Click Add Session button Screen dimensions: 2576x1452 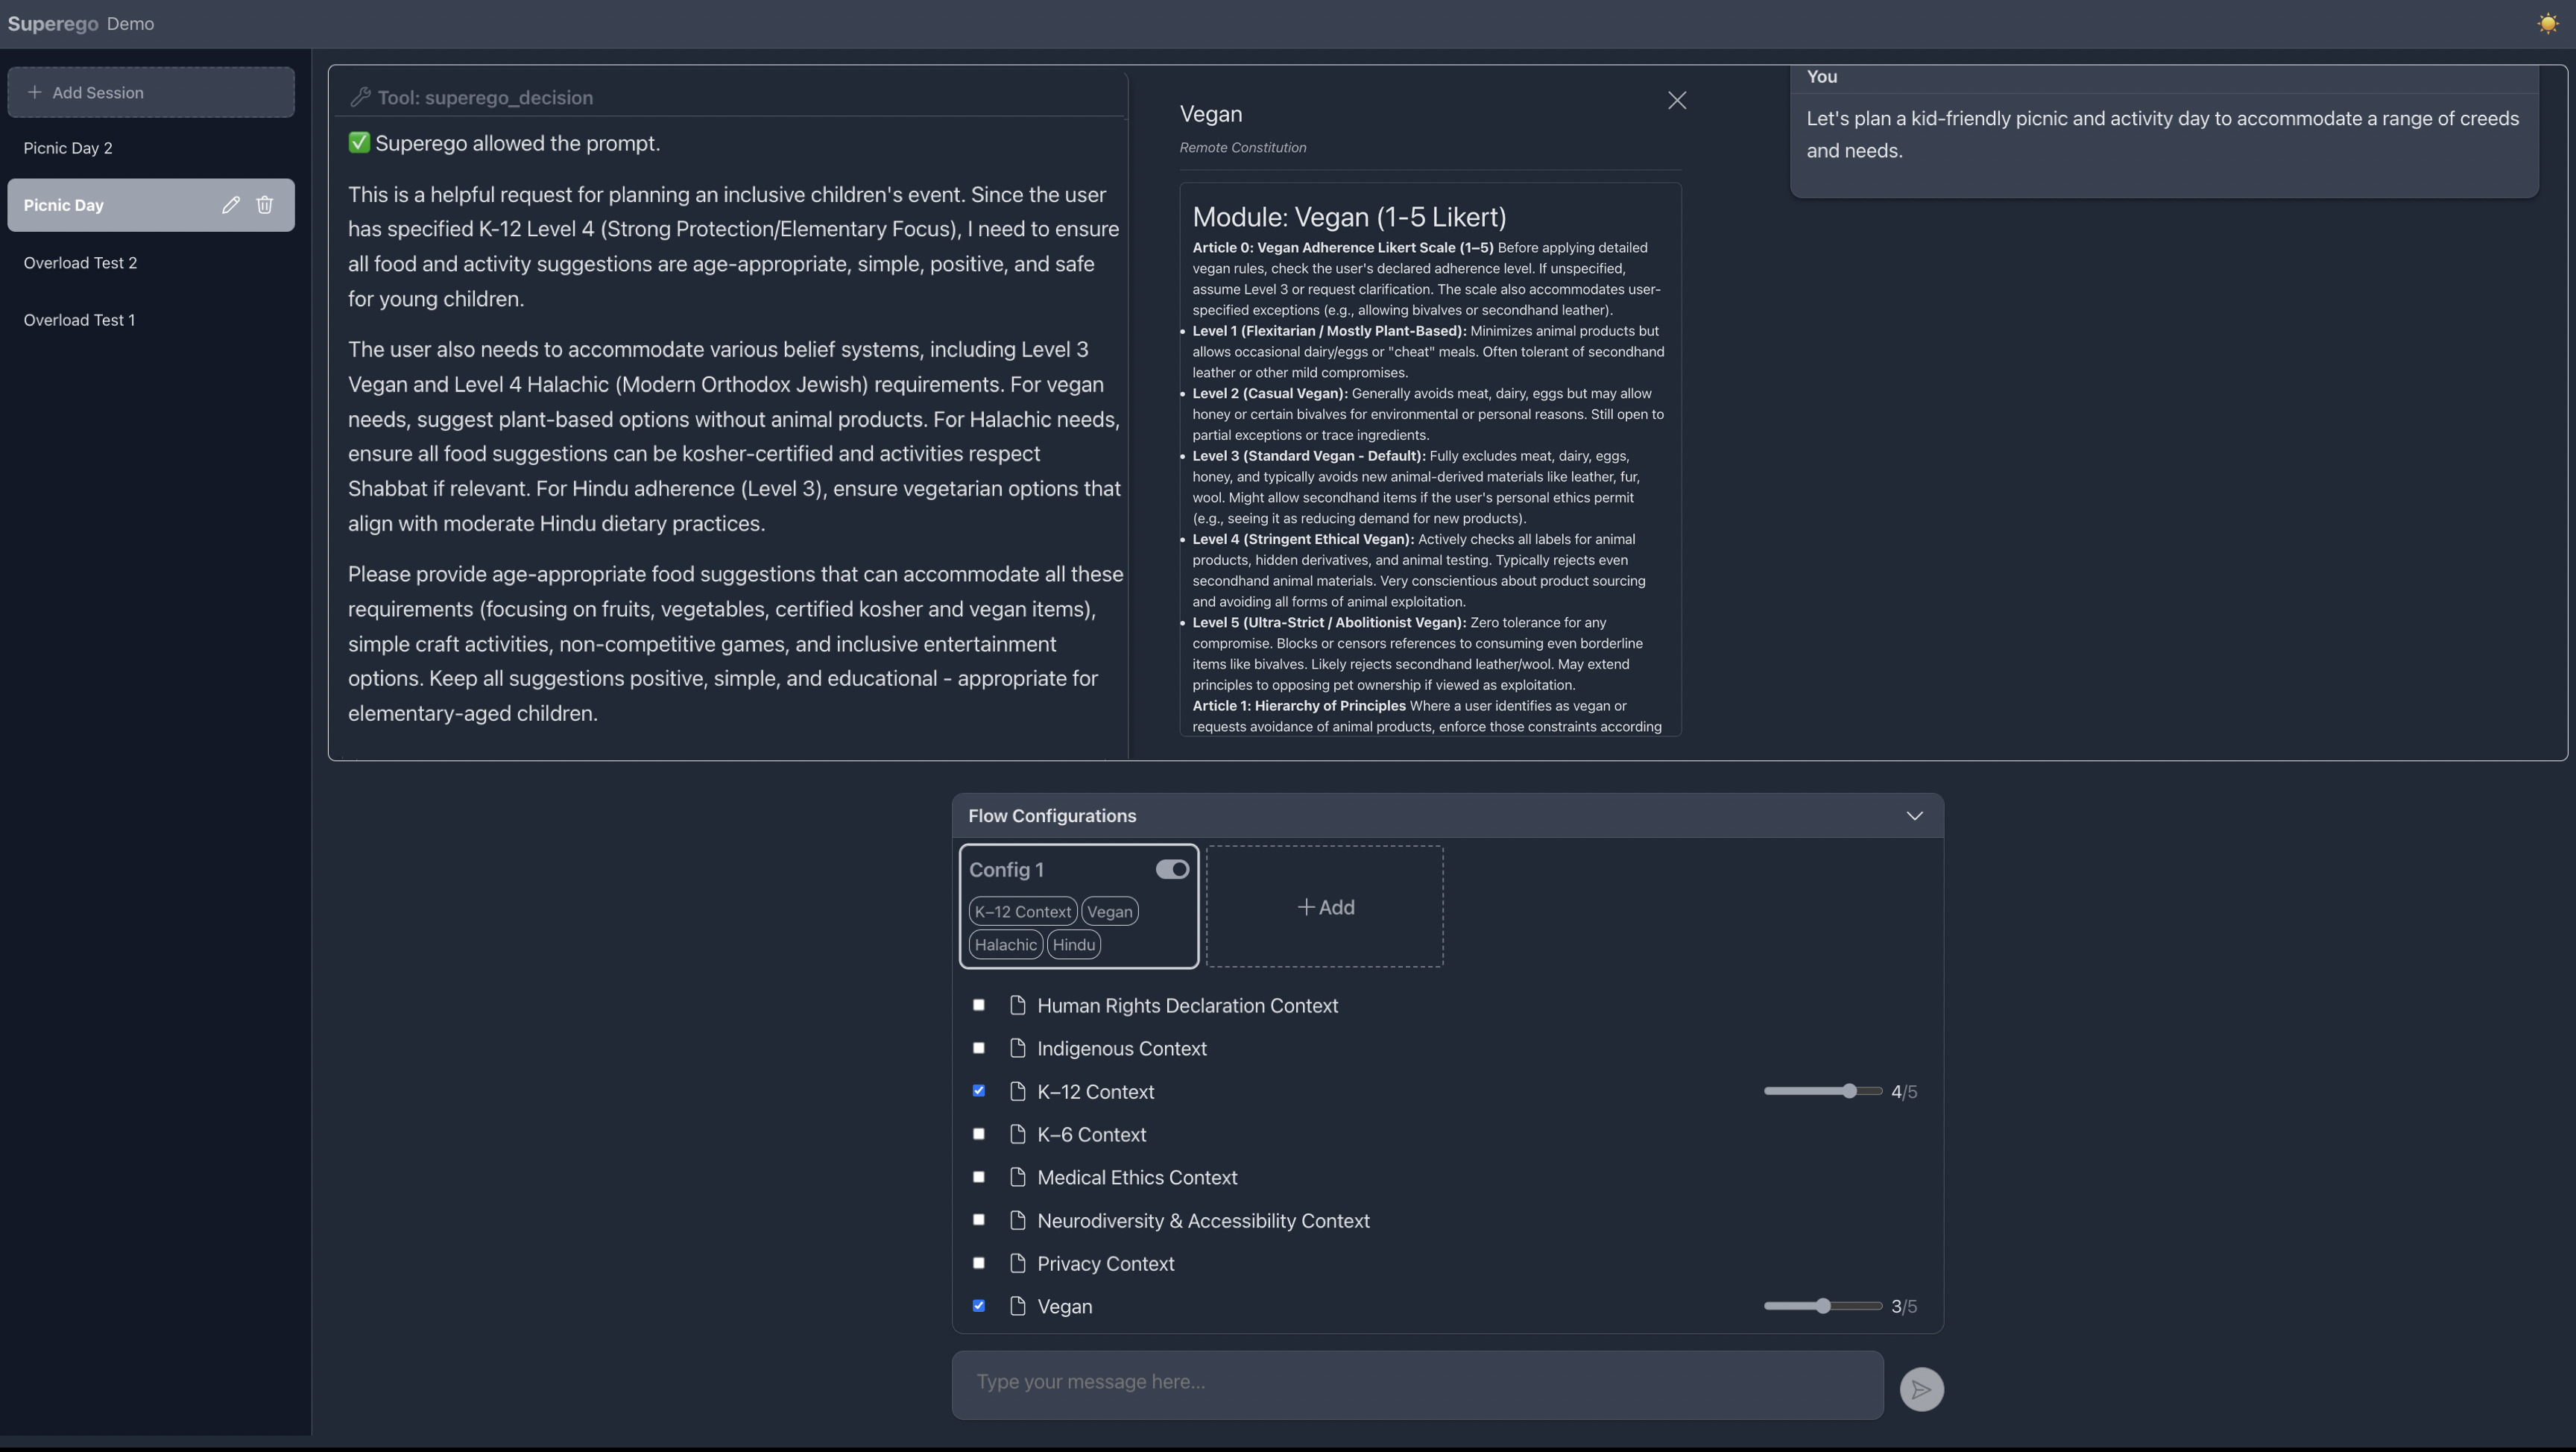pos(151,92)
